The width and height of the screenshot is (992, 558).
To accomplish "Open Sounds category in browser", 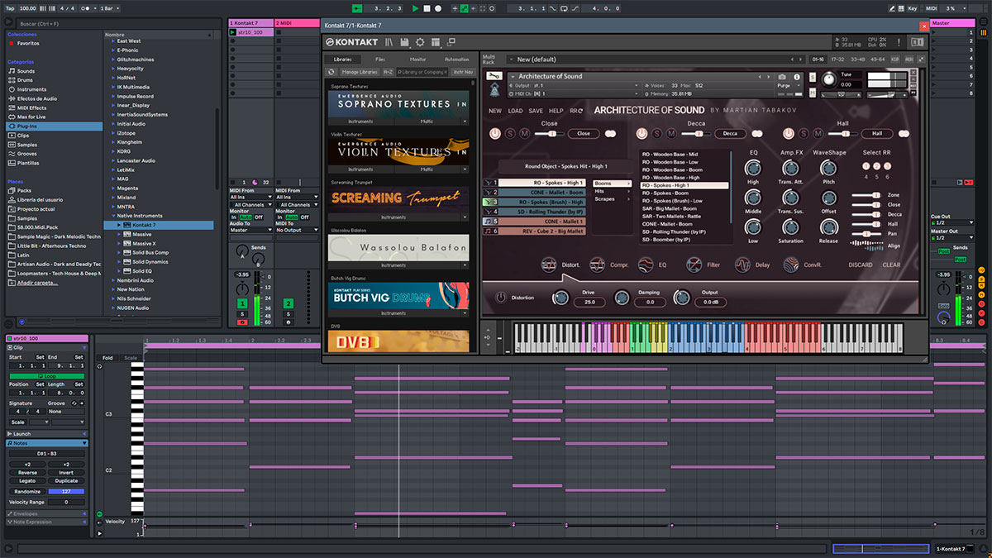I will [26, 71].
